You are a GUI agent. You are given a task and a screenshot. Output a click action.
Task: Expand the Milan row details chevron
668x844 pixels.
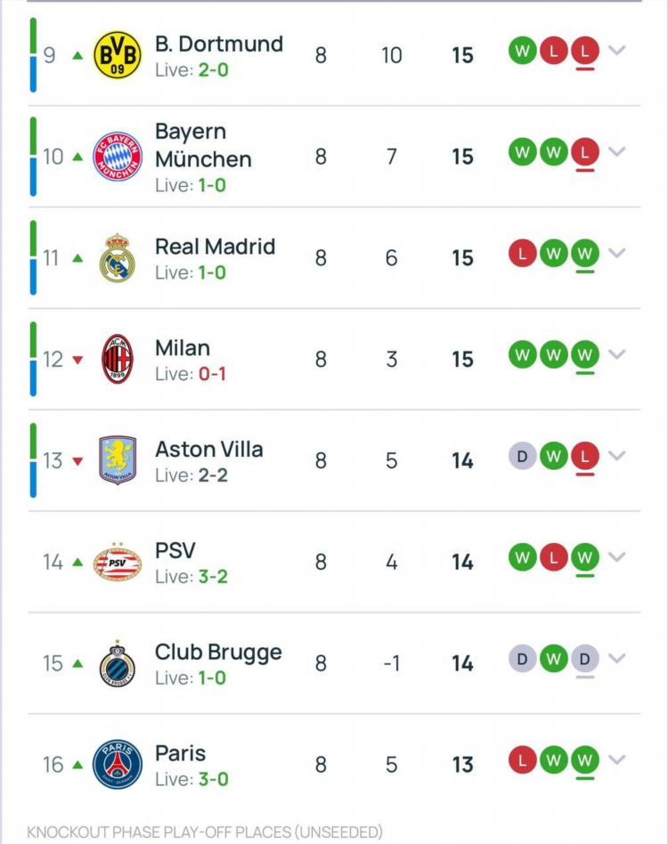click(x=617, y=354)
